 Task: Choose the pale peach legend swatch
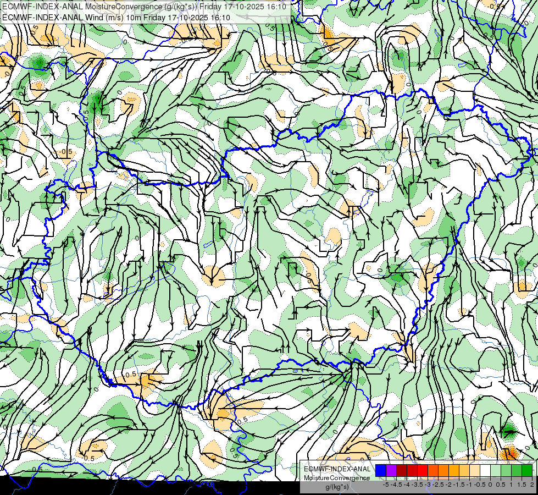pyautogui.click(x=475, y=470)
